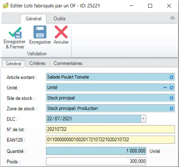Click the window application icon in title bar
This screenshot has width=179, height=167.
click(x=5, y=6)
